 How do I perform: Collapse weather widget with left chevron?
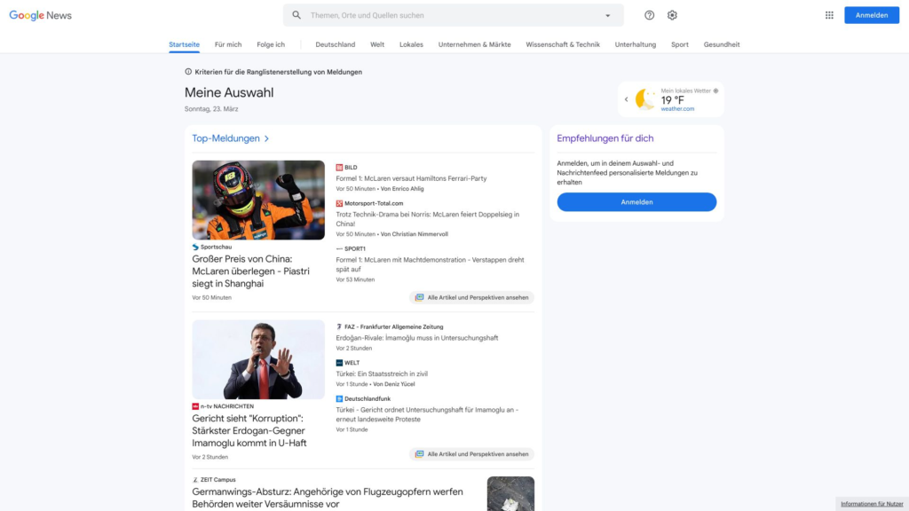click(626, 99)
